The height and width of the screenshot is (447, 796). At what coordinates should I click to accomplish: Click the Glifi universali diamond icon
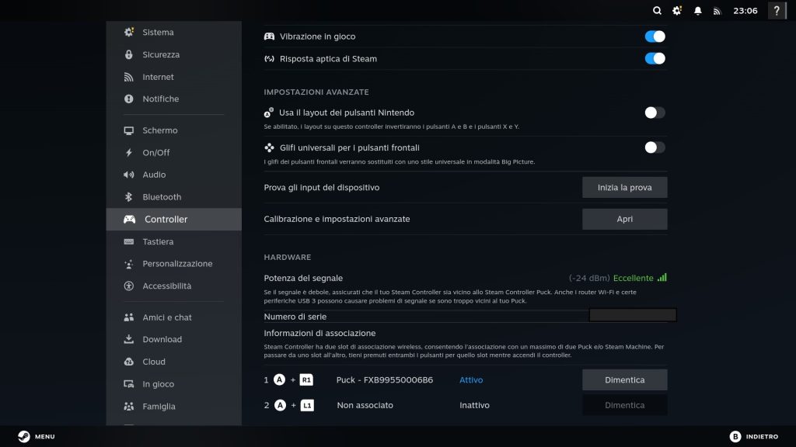tap(269, 147)
